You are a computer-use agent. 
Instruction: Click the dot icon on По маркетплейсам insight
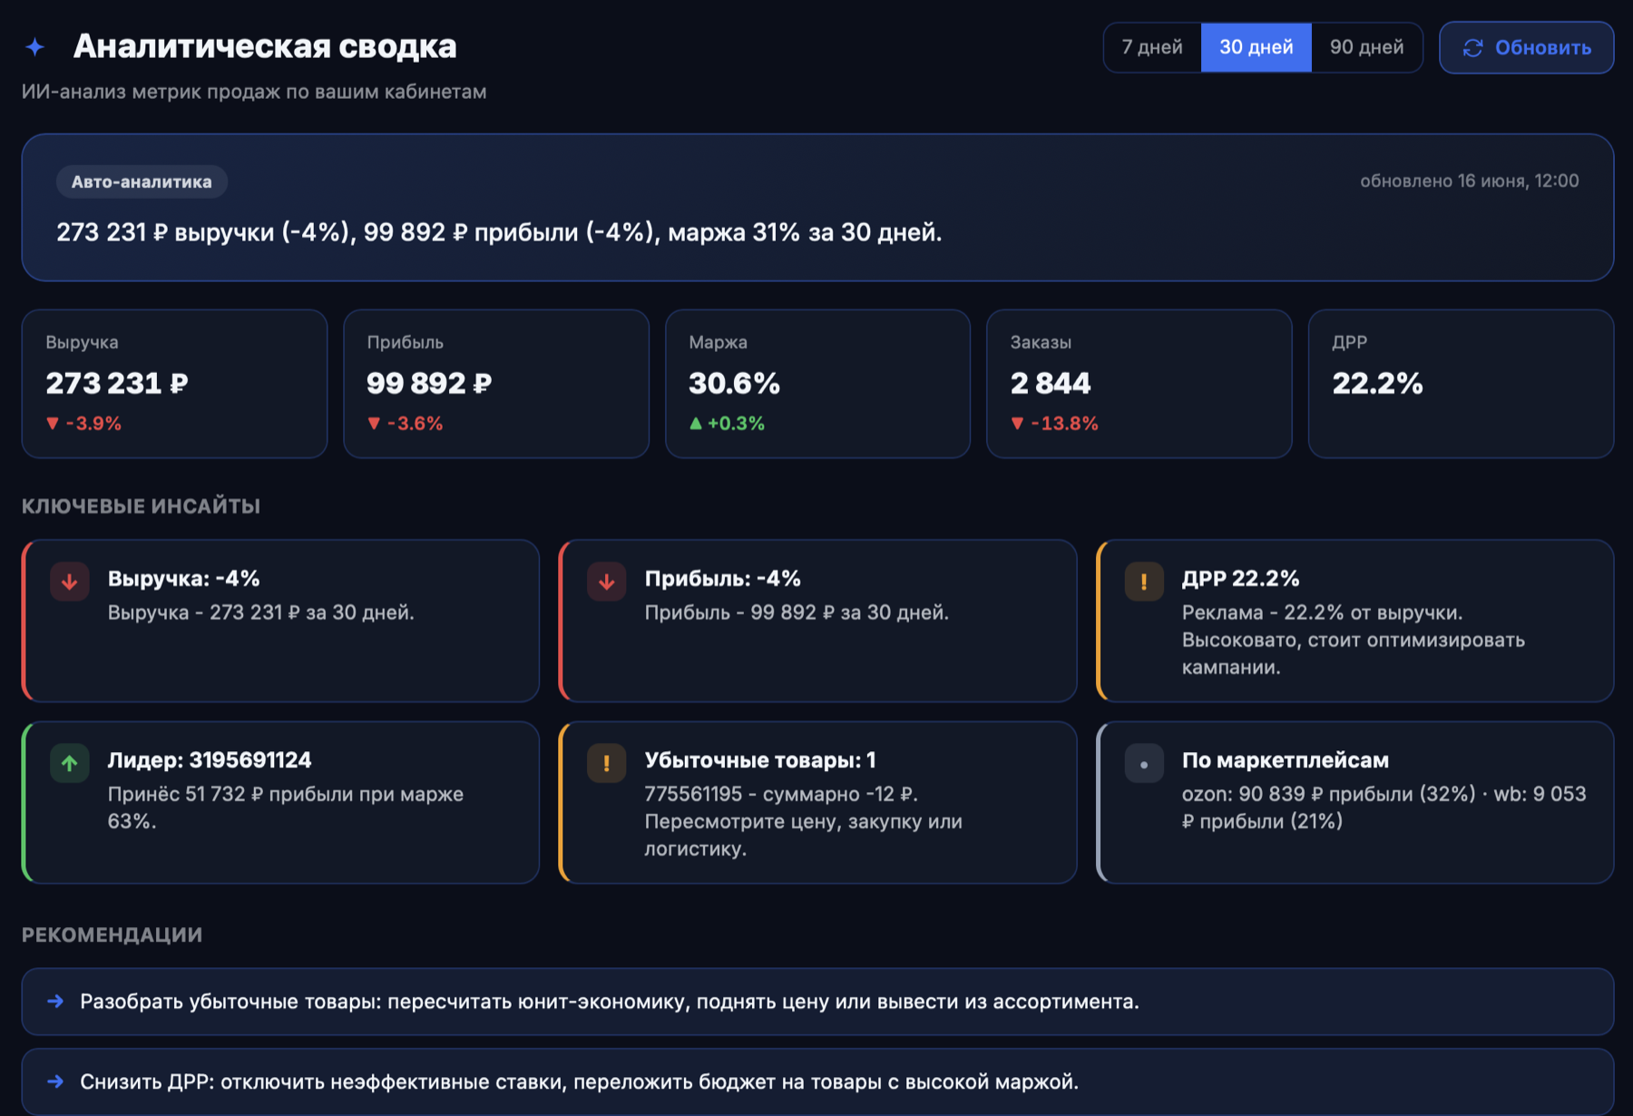1144,764
